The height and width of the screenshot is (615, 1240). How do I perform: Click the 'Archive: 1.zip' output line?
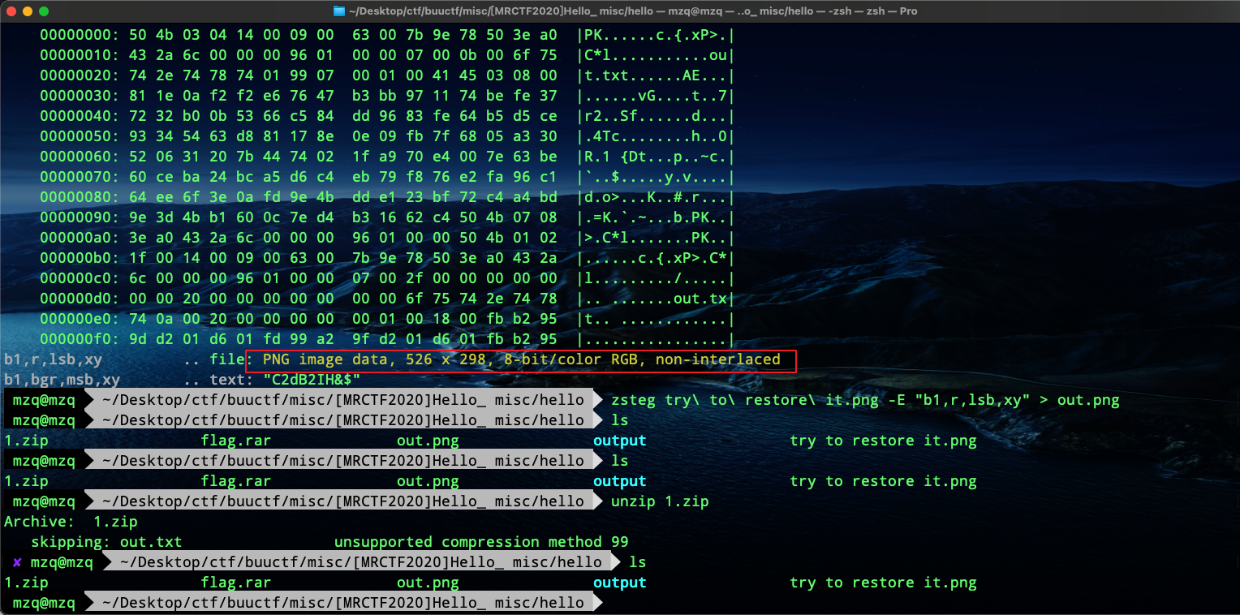(71, 522)
